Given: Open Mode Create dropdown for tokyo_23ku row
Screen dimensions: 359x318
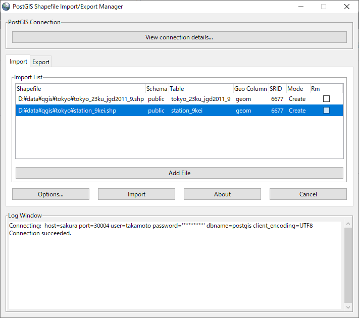Looking at the screenshot, I should coord(297,99).
